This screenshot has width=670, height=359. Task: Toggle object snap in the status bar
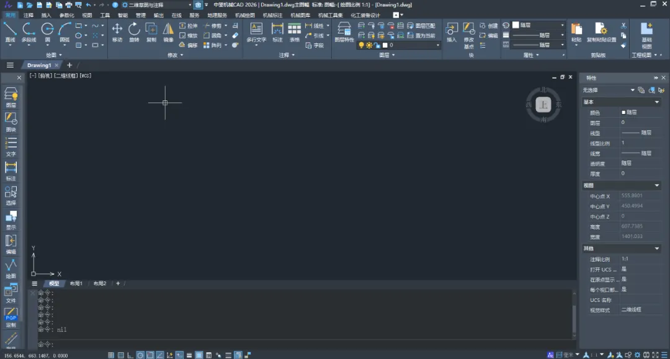[x=150, y=355]
